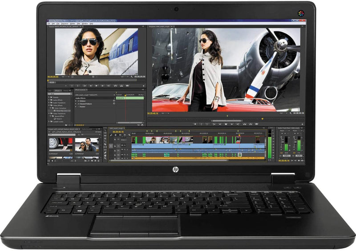Expand the Audio Effects folder

pos(49,100)
